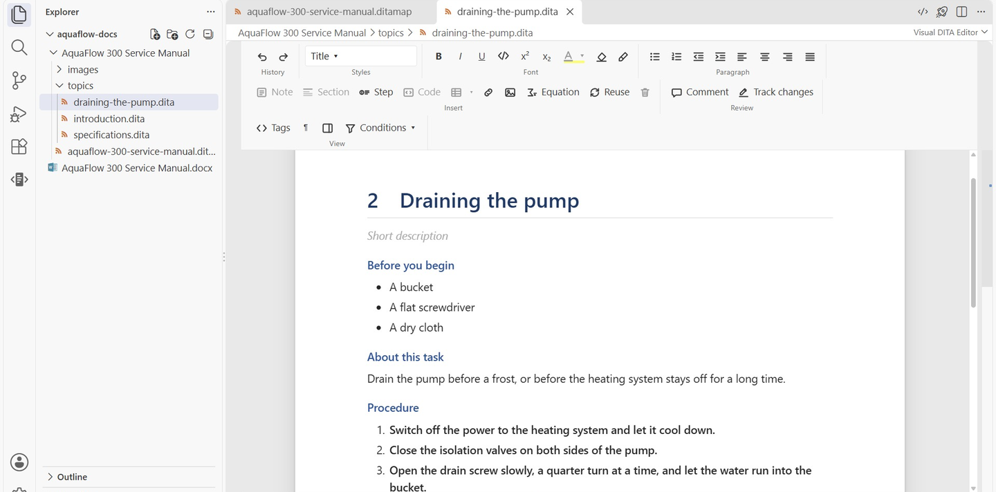Open the Search view in activity bar

[x=19, y=47]
